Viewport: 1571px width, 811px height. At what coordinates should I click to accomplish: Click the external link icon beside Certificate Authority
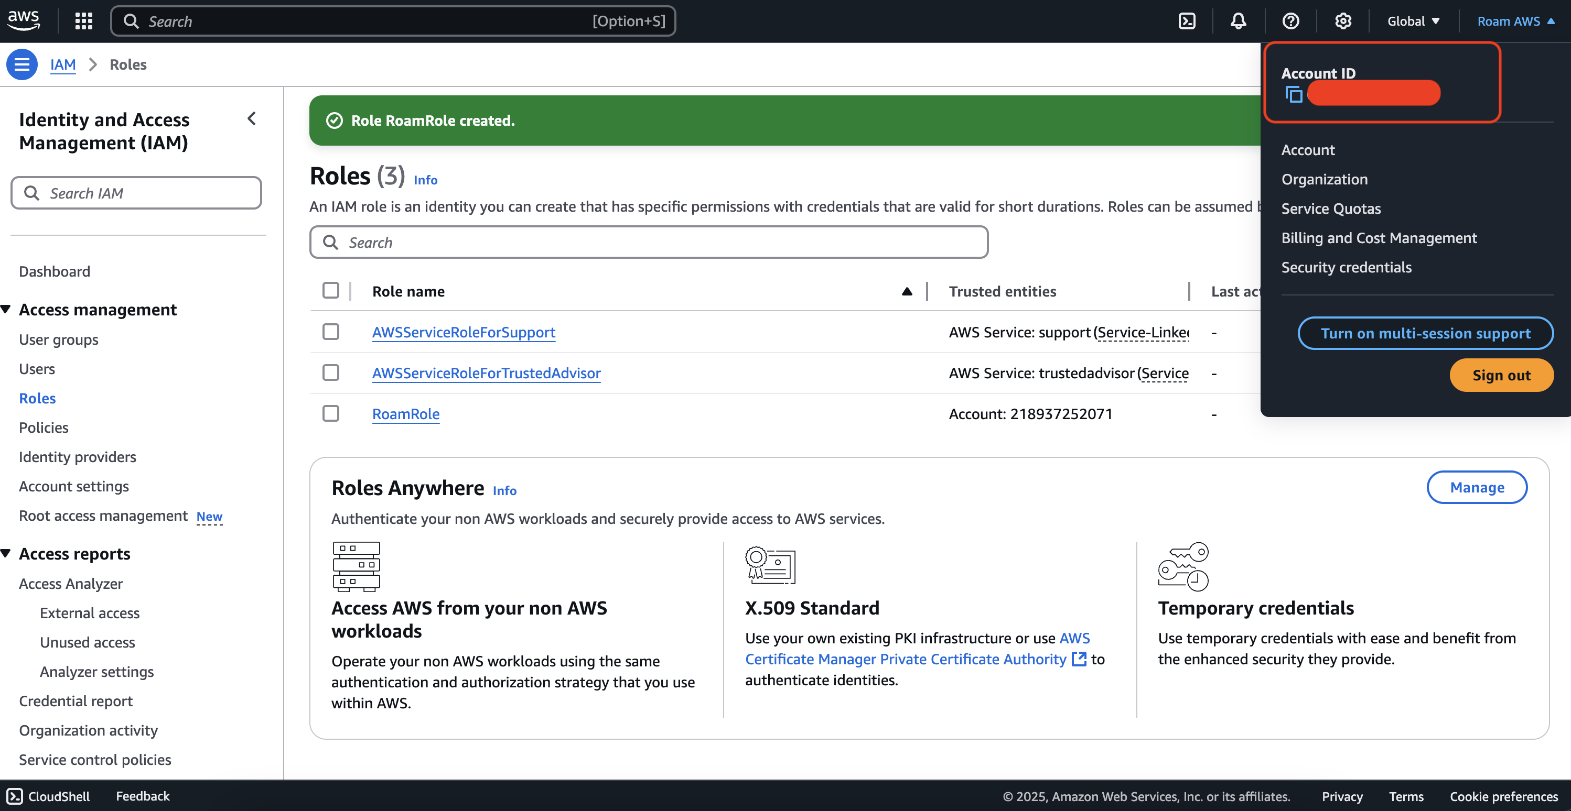pos(1079,659)
